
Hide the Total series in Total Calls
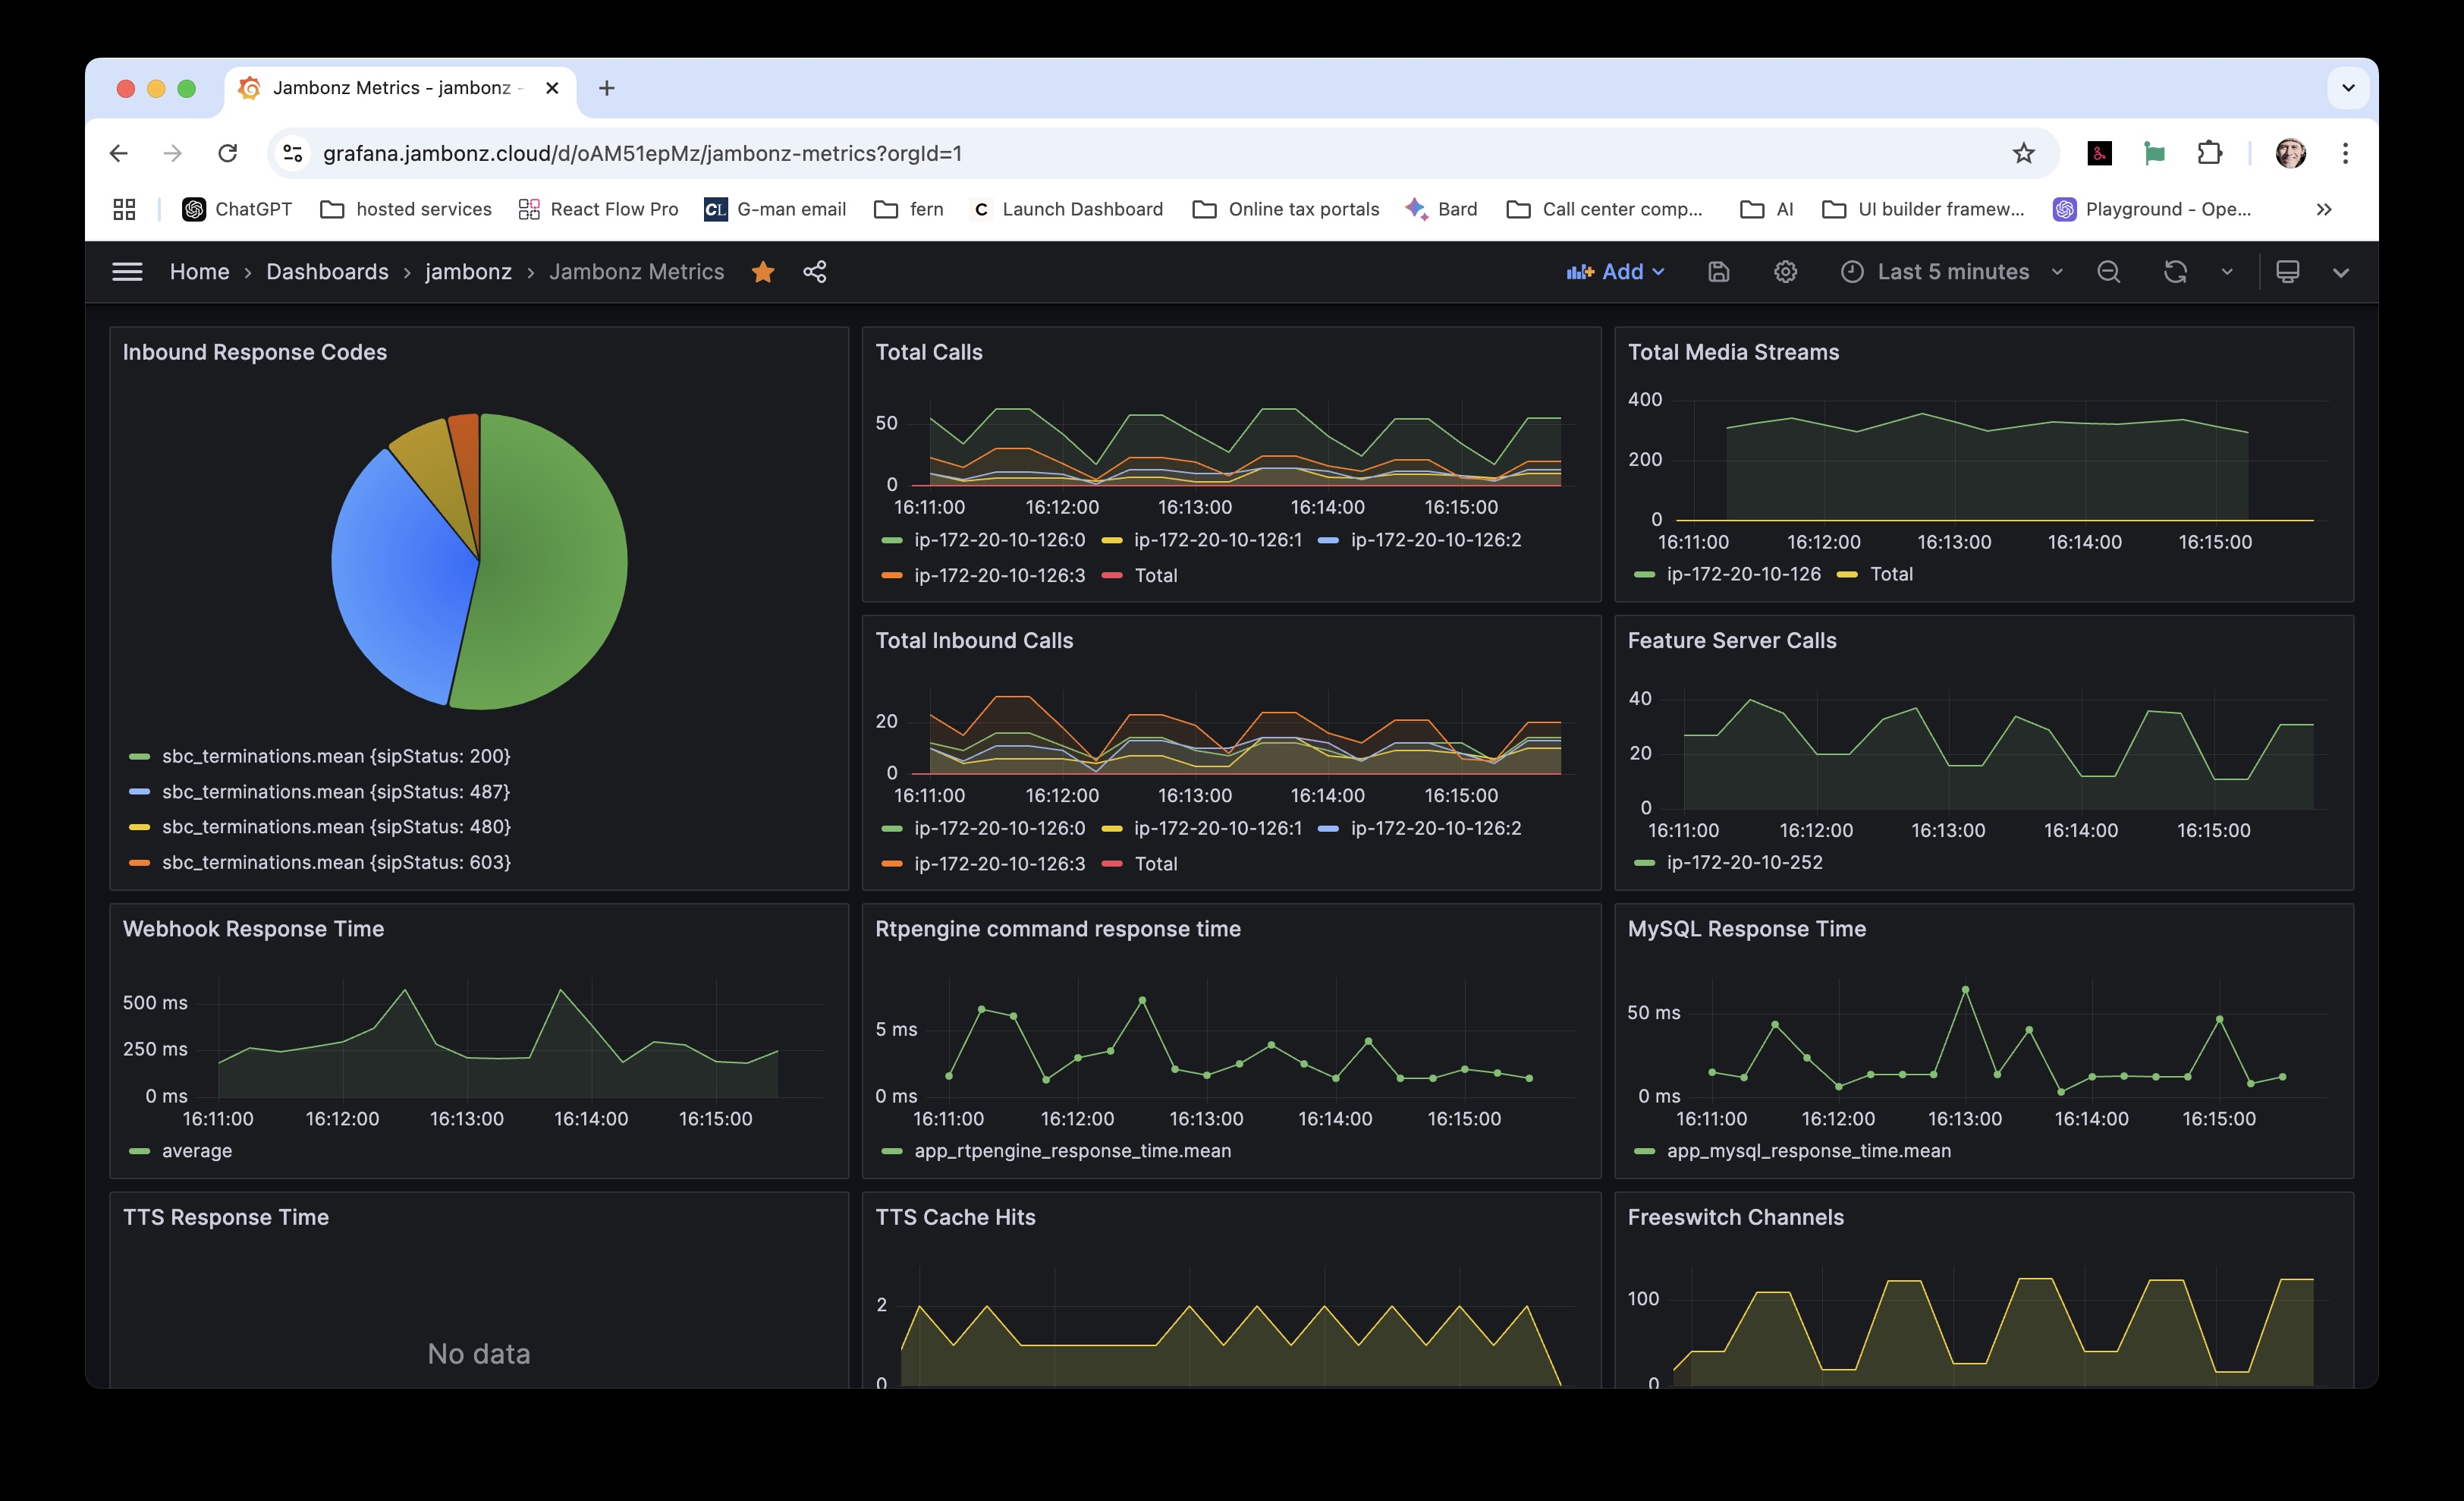1157,575
